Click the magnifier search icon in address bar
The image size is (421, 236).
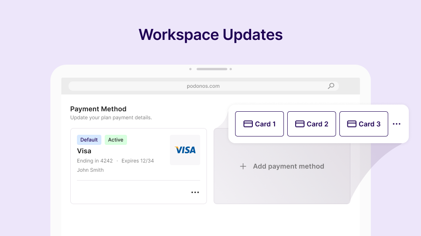pyautogui.click(x=331, y=86)
